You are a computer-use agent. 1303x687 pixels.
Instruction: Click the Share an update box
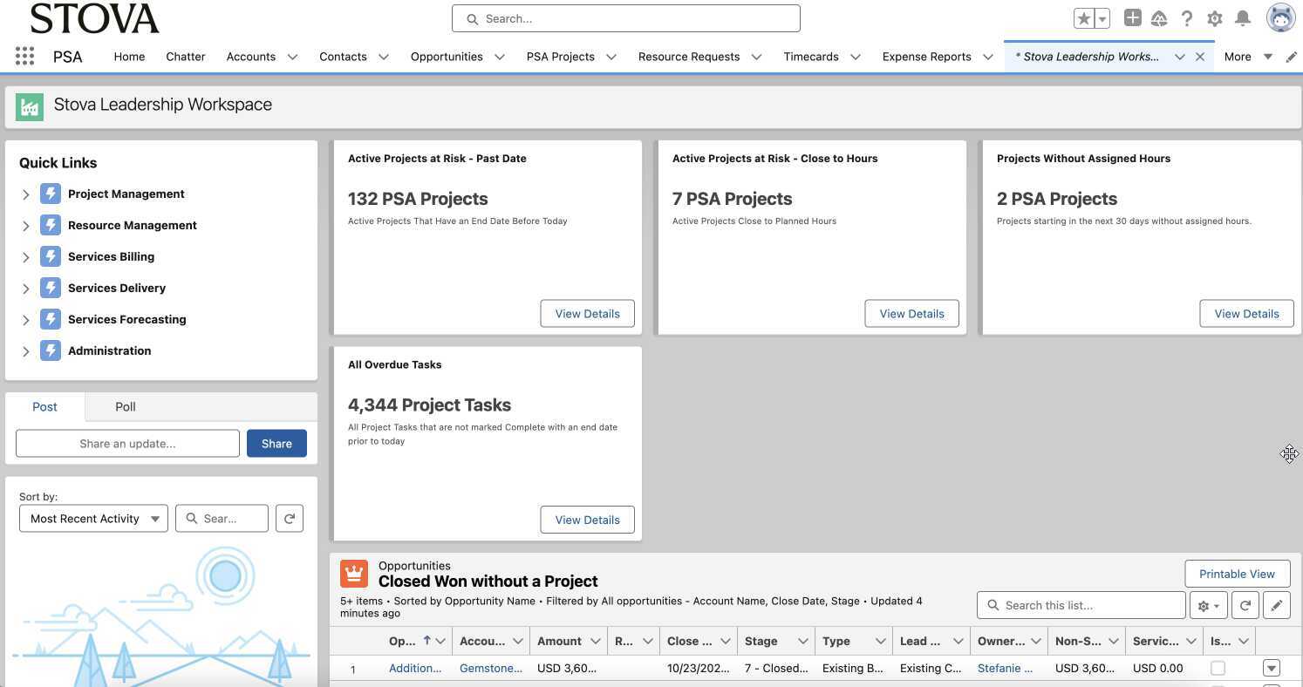[127, 443]
